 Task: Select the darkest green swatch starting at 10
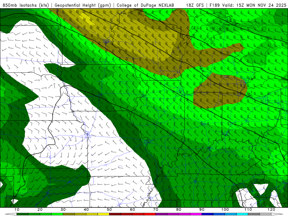pyautogui.click(x=22, y=214)
